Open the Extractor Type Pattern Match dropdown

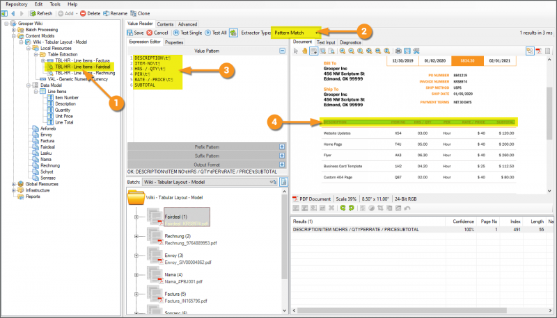pos(295,33)
